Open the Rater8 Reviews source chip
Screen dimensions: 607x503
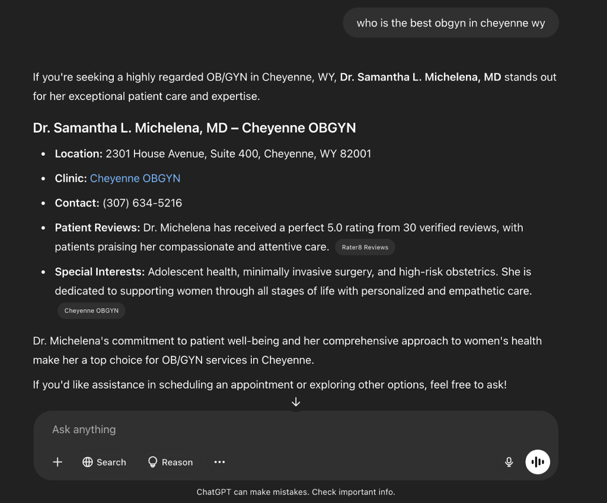(365, 247)
